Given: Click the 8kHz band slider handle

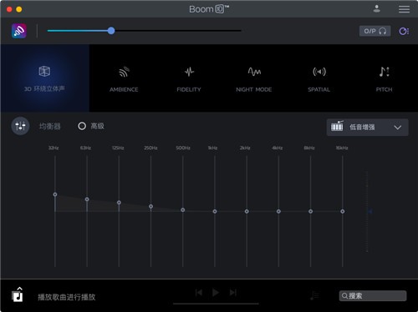Looking at the screenshot, I should pyautogui.click(x=310, y=211).
